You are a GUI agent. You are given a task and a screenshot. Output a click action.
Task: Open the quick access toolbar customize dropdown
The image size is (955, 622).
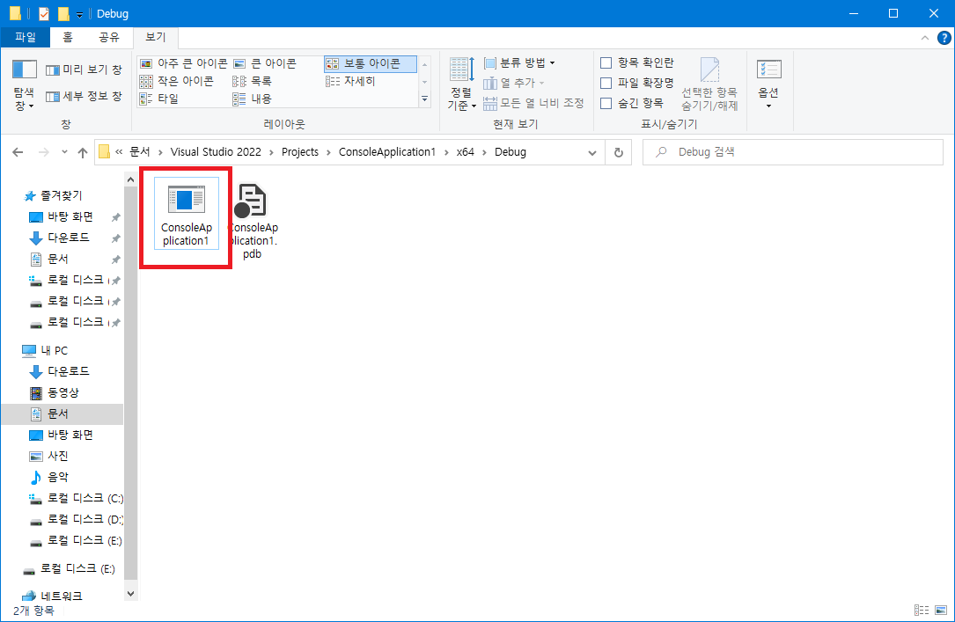pos(80,14)
